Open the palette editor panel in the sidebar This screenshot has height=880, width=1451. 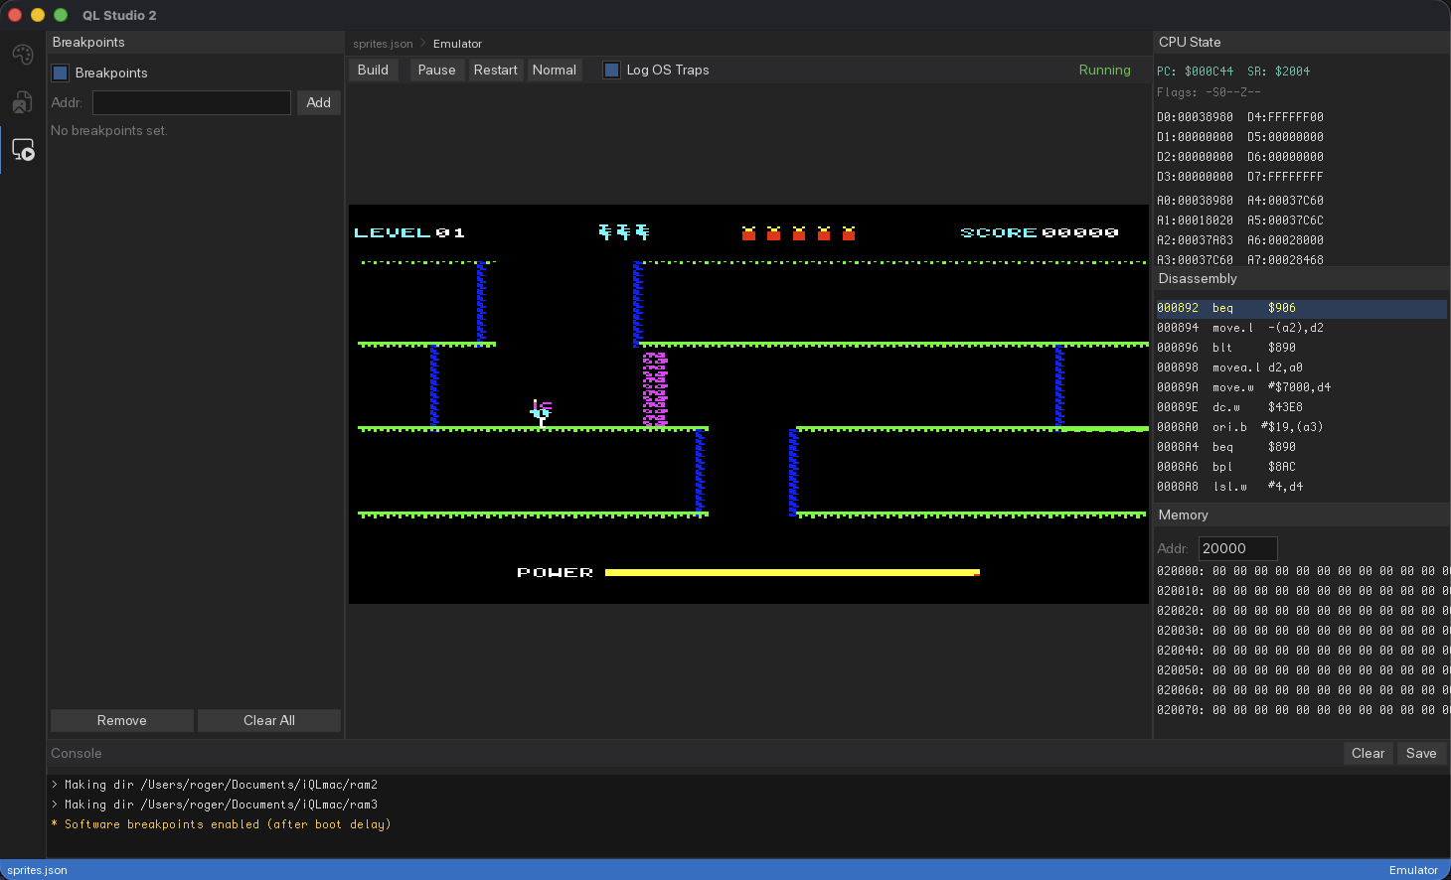coord(22,55)
